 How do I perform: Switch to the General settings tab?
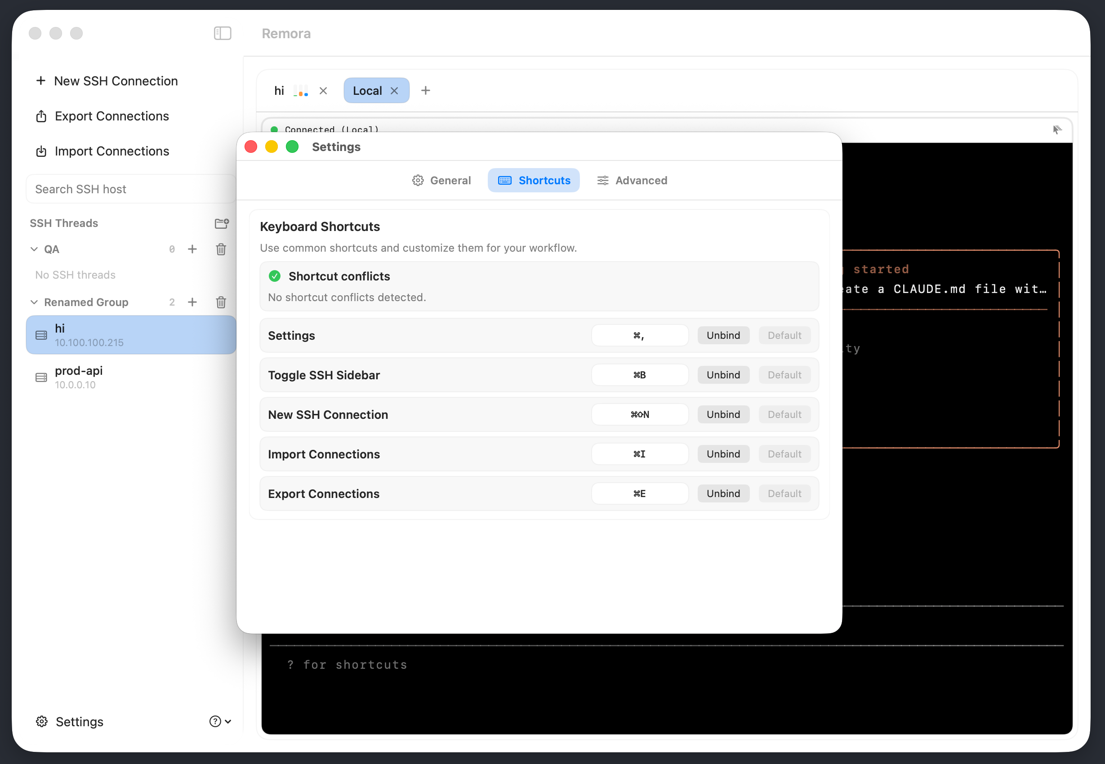441,181
